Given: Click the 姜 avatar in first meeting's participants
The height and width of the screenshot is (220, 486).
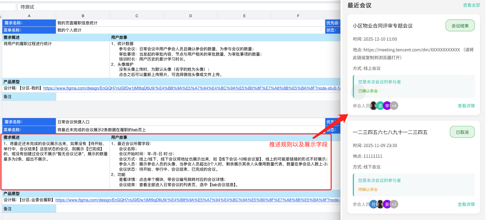Looking at the screenshot, I should click(380, 106).
